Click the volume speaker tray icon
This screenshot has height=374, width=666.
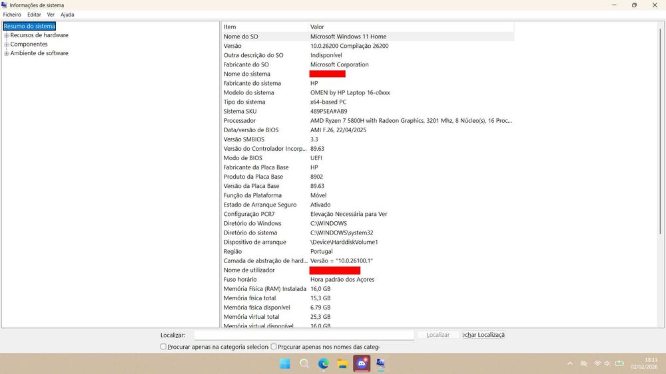tap(607, 363)
